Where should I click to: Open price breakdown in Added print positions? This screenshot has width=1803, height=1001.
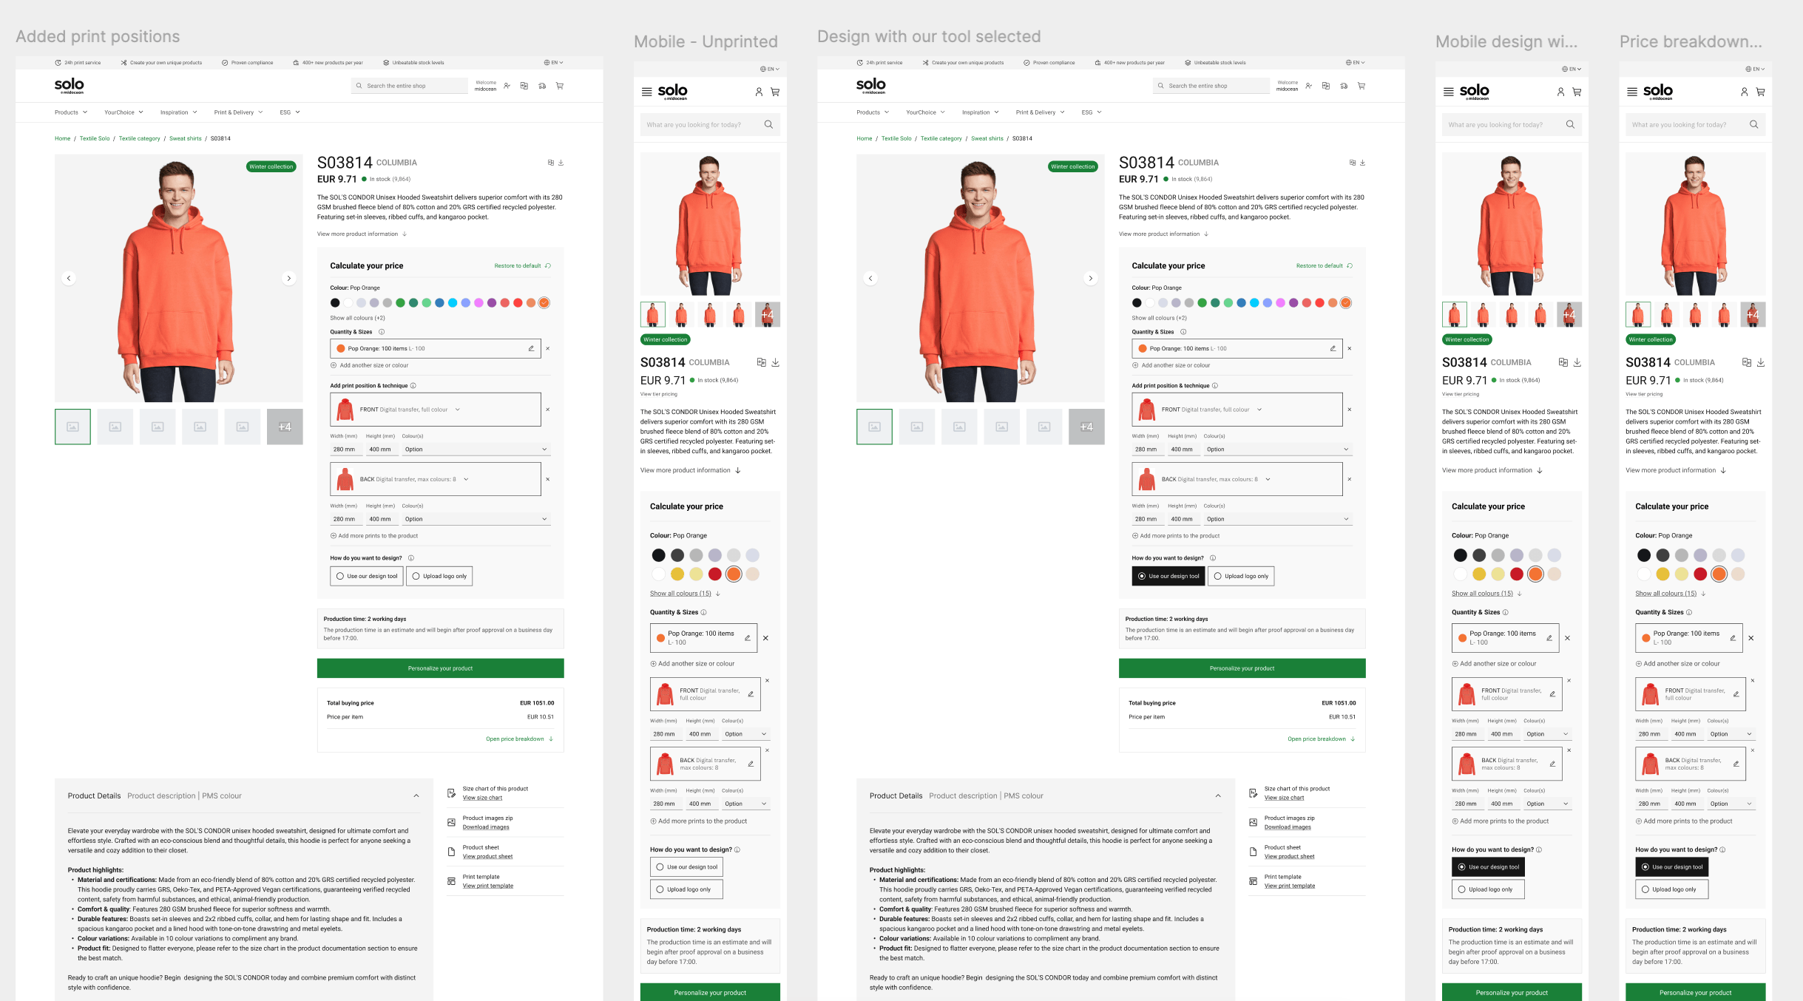click(519, 739)
